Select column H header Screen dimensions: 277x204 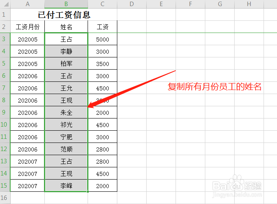tap(249, 4)
